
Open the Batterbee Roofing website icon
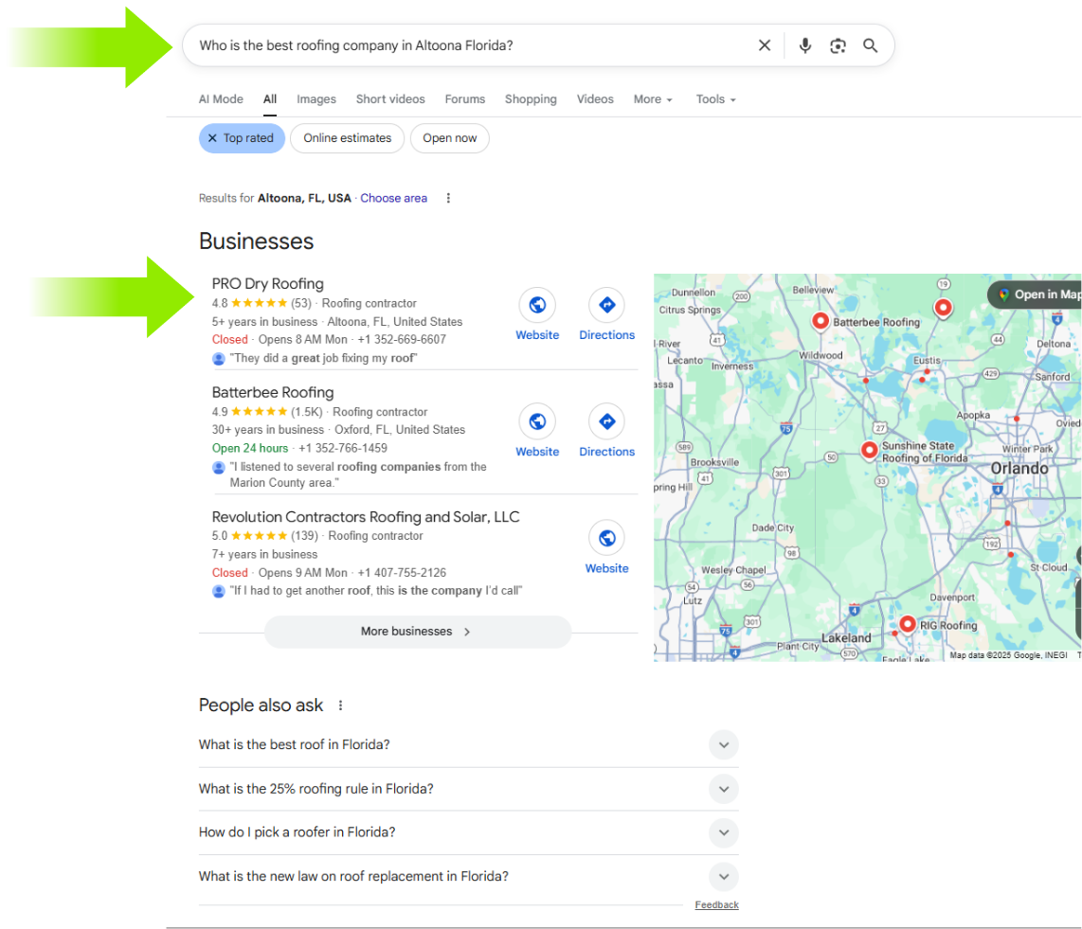pos(537,421)
